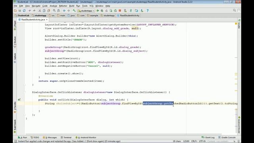Open the Messages tool window button
Image resolution: width=254 pixels, height=143 pixels.
click(50, 137)
